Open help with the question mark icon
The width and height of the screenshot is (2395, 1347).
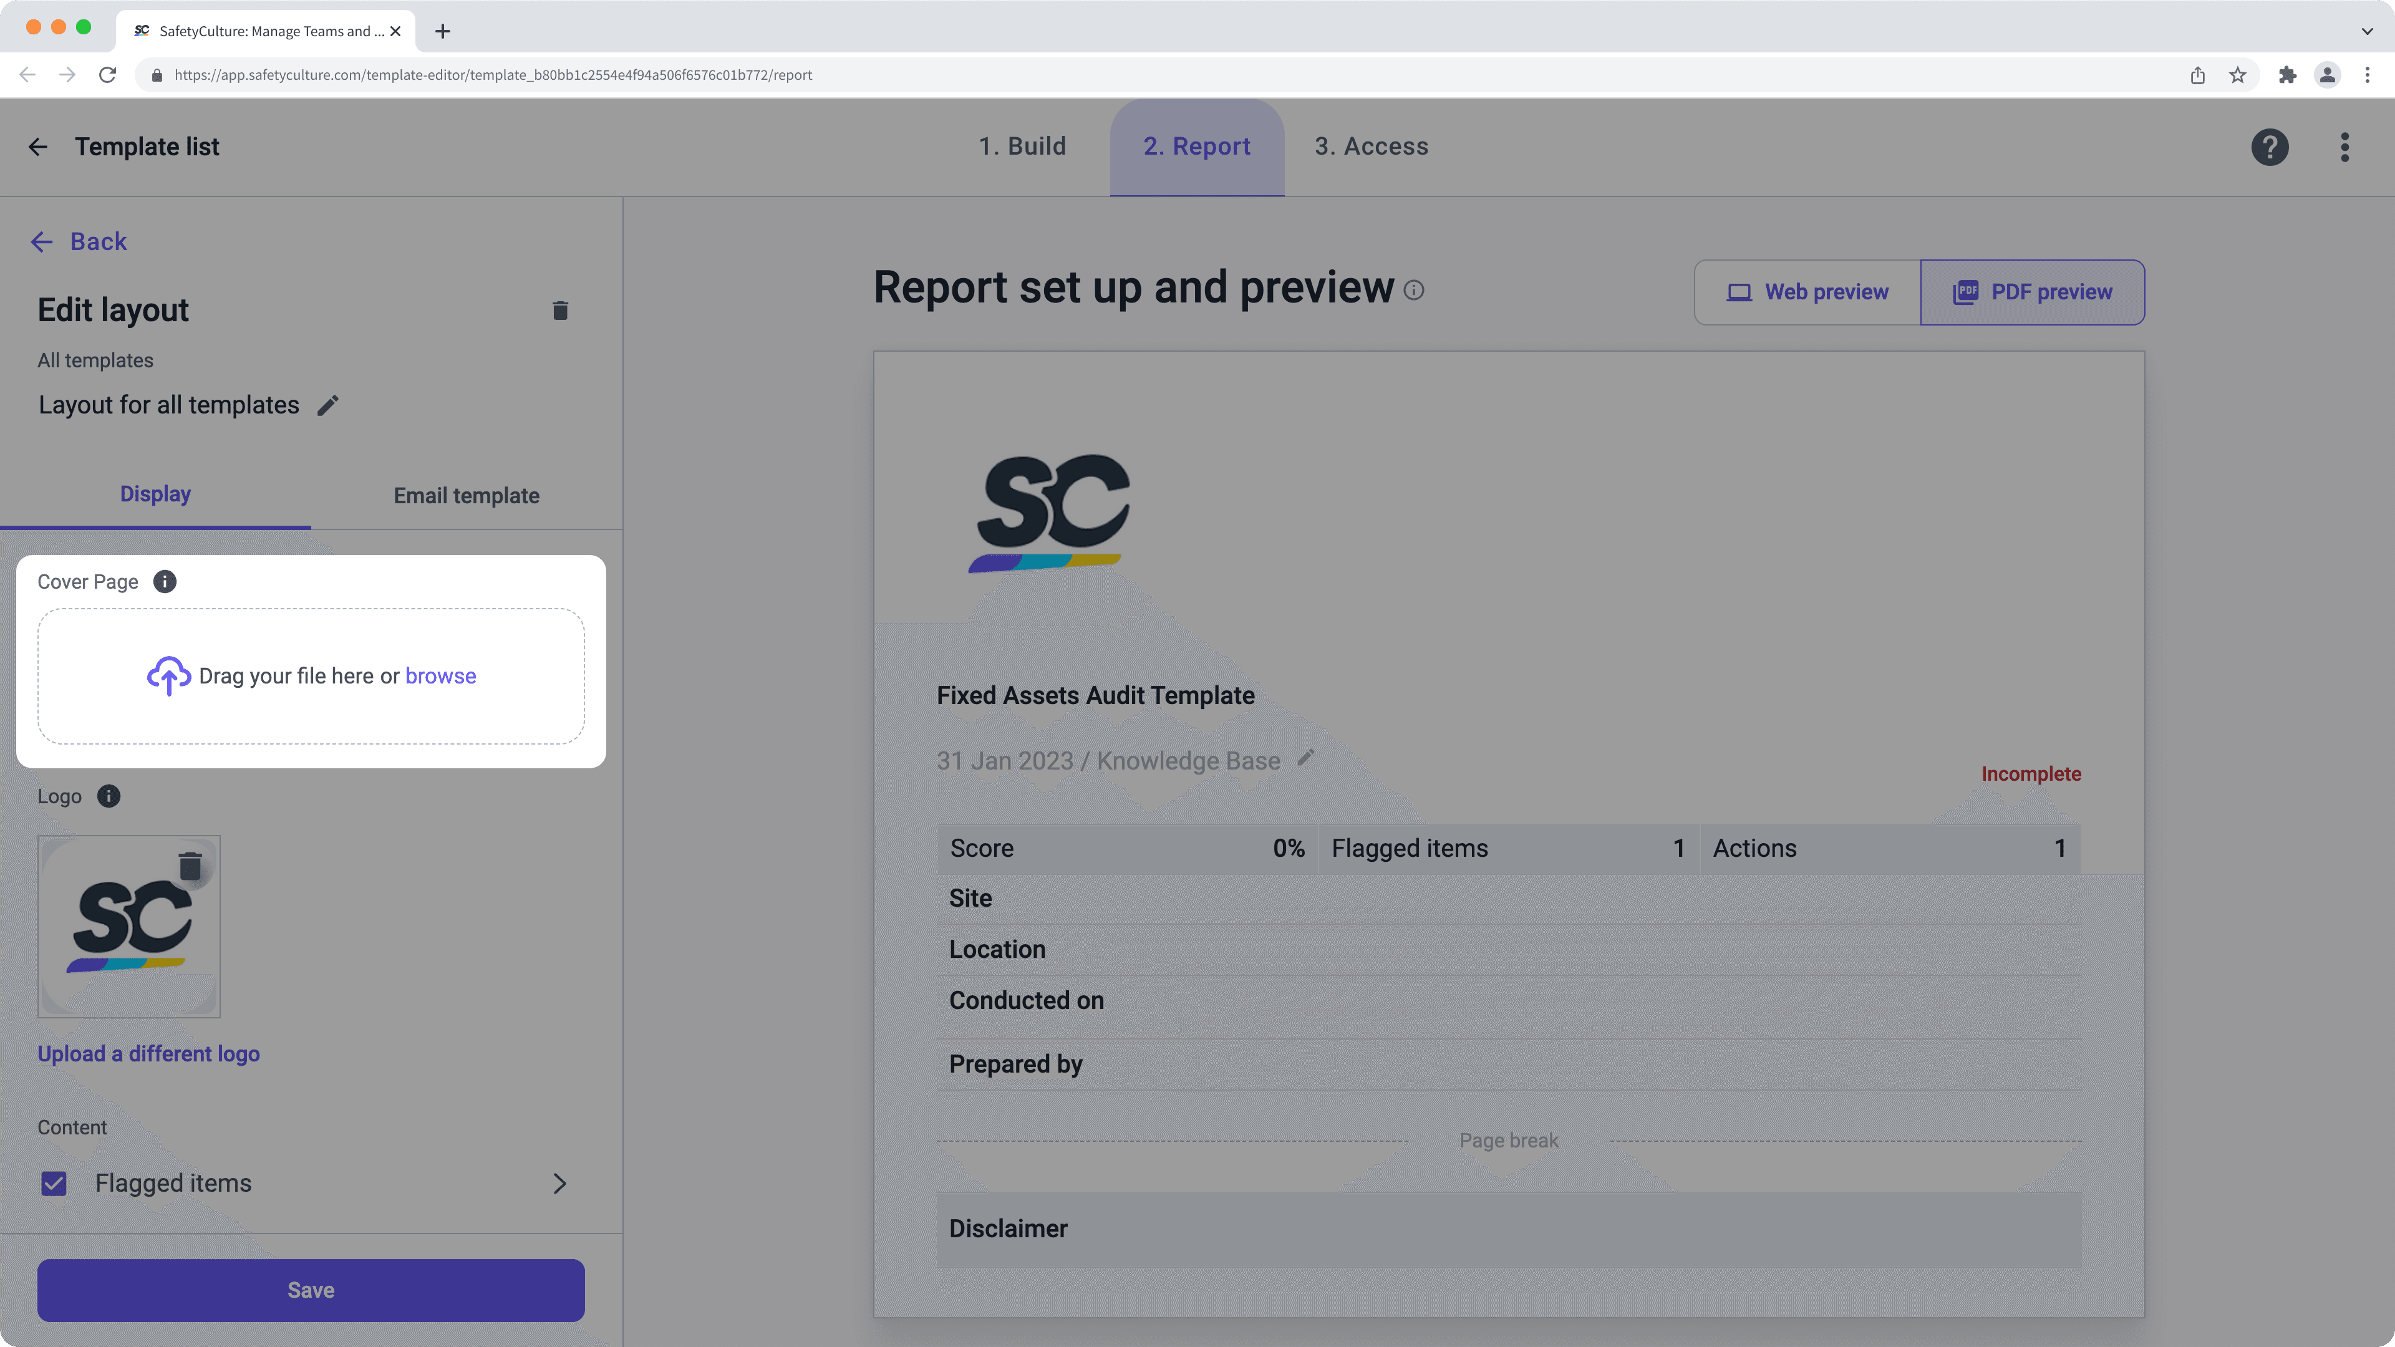point(2270,147)
